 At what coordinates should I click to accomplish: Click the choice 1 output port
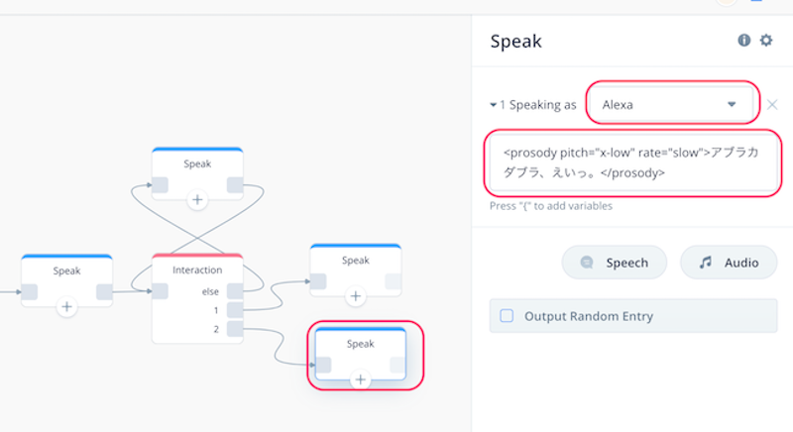click(x=235, y=310)
